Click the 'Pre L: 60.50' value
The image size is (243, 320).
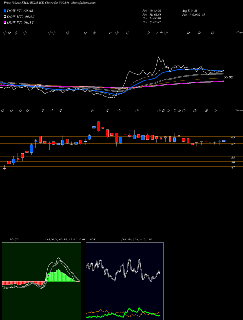152,18
